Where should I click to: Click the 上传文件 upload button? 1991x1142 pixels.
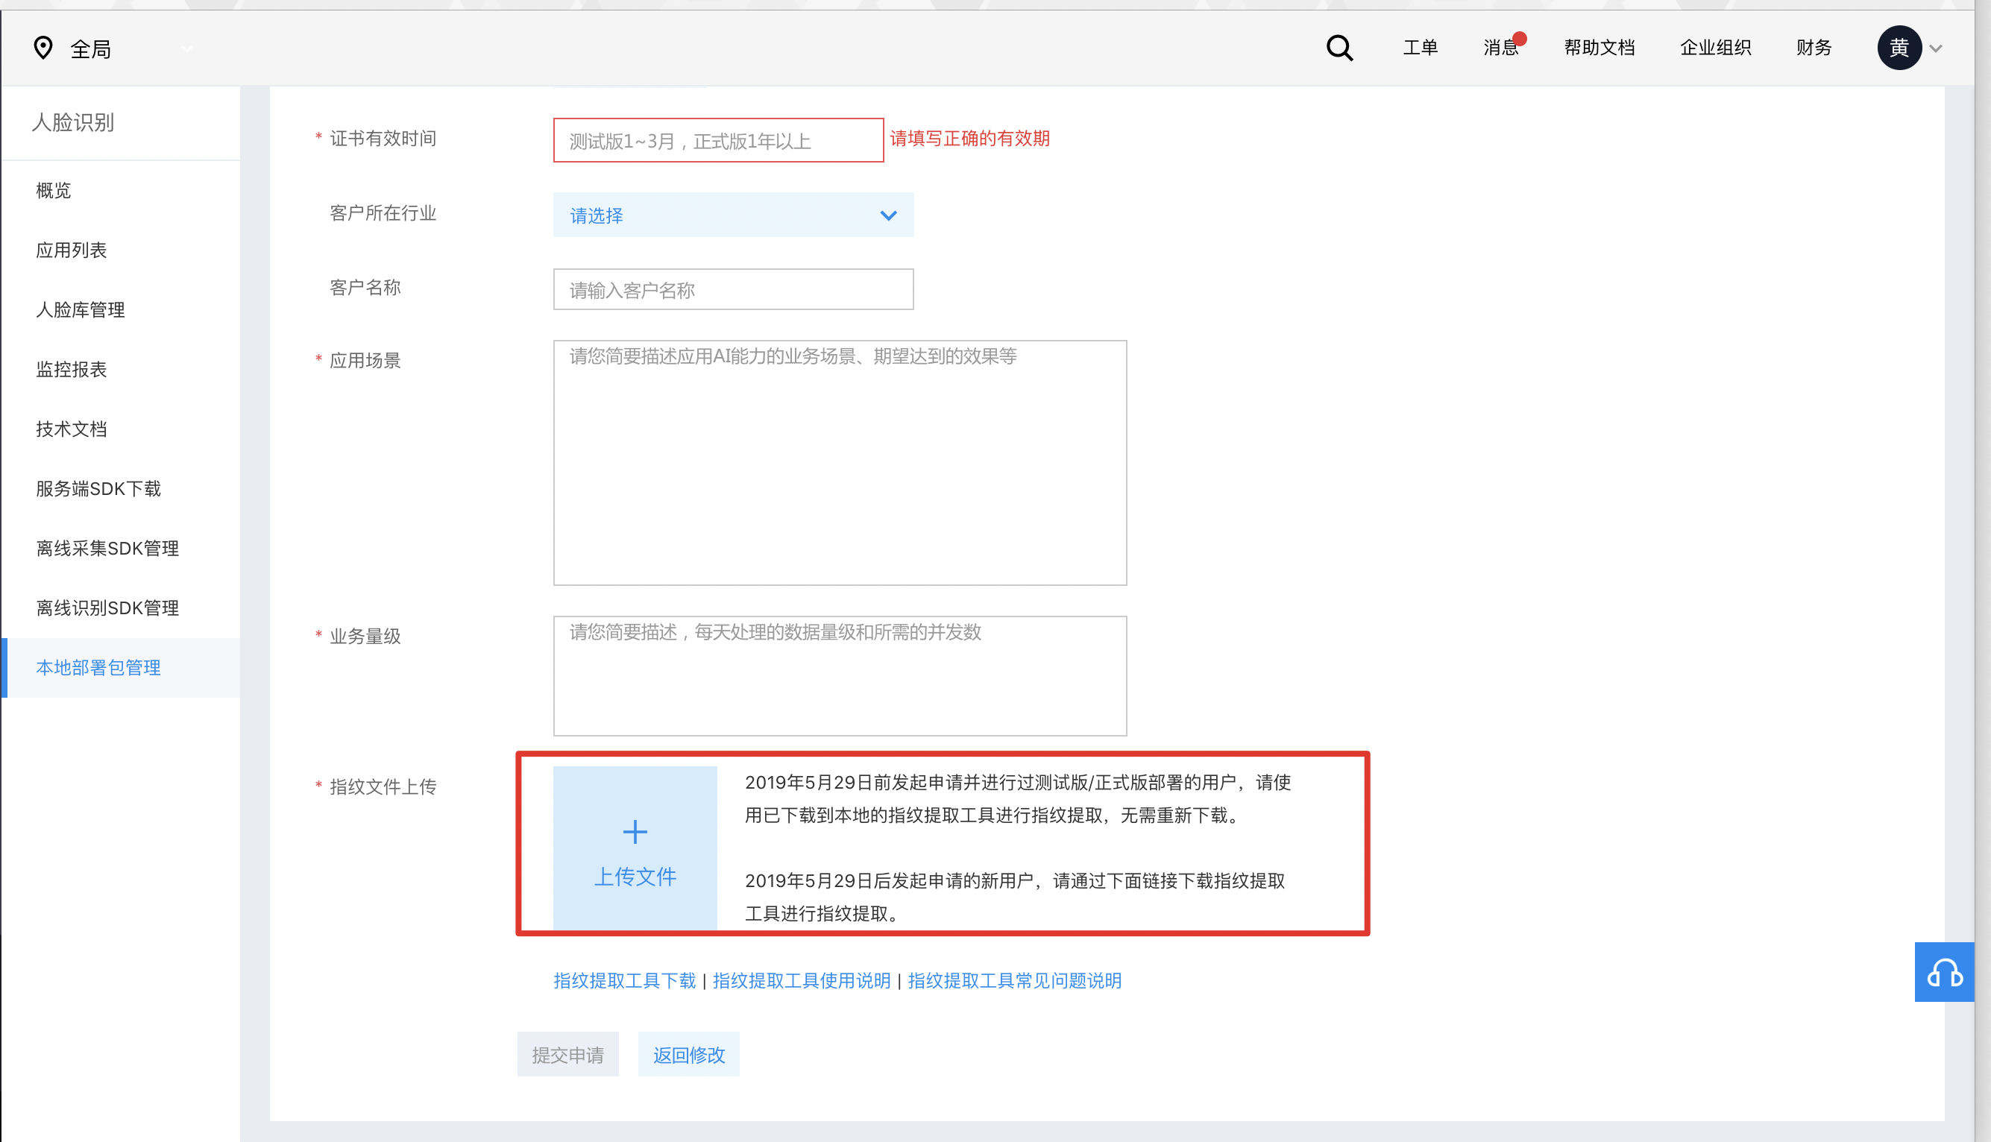click(635, 848)
